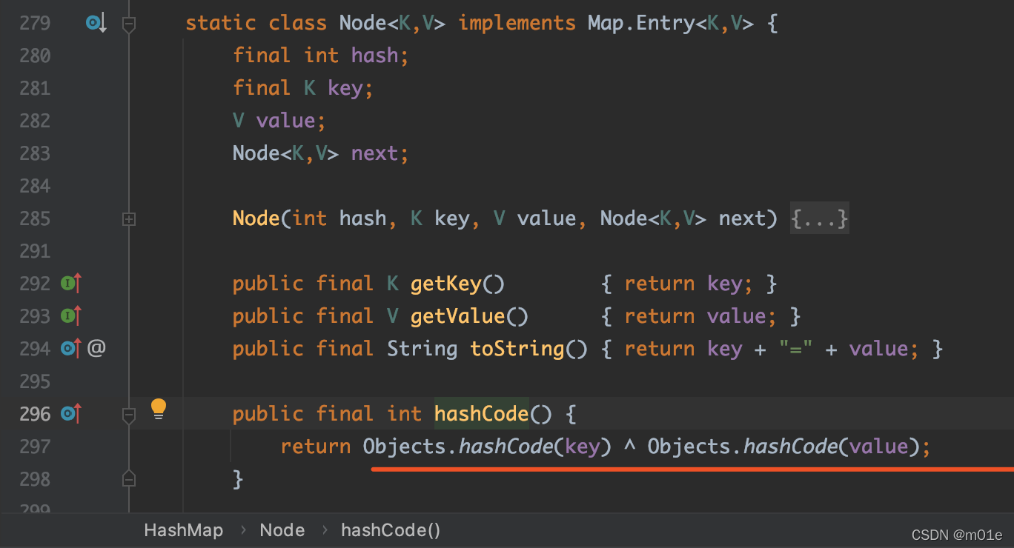1014x548 pixels.
Task: Click the Node constructor name on line 285
Action: 256,218
